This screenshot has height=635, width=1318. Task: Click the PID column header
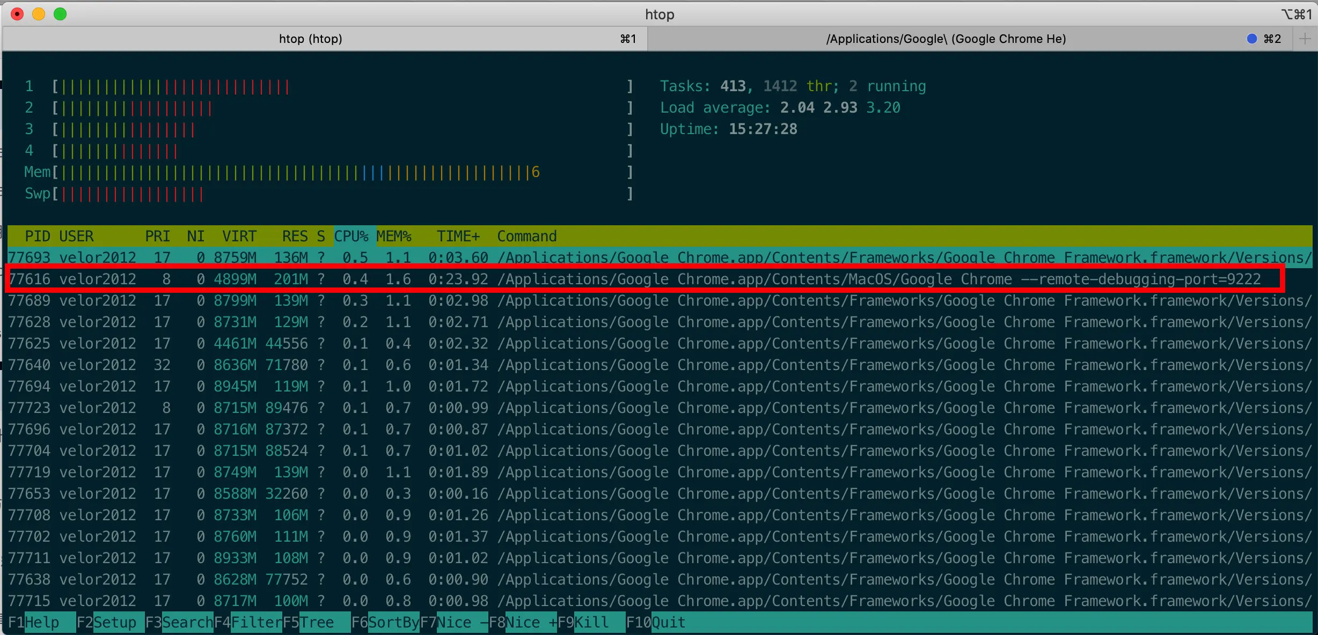[x=37, y=236]
